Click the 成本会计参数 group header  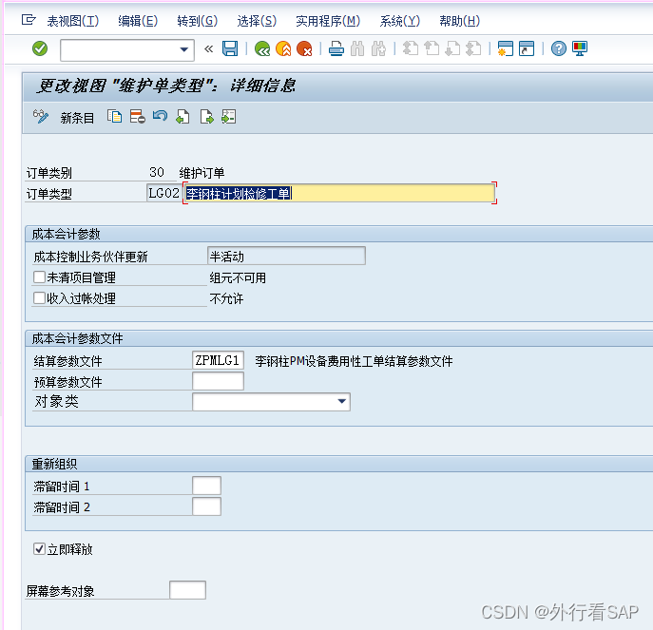[66, 234]
